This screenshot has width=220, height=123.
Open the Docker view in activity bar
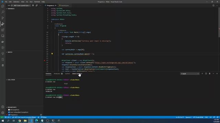[x=3, y=42]
